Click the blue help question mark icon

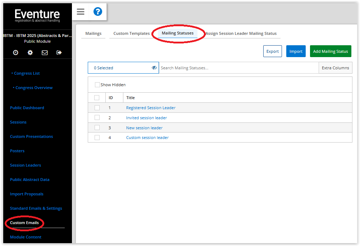pos(97,12)
